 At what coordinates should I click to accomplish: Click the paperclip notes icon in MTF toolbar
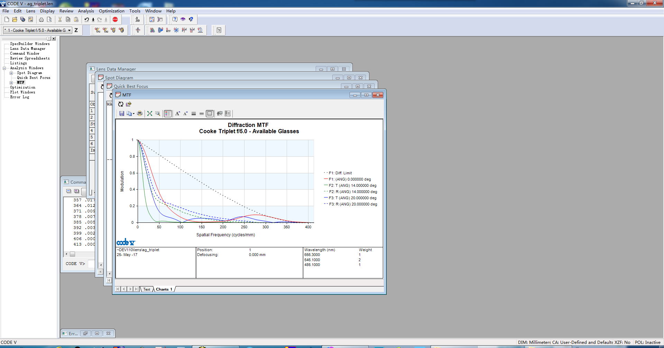tap(227, 113)
